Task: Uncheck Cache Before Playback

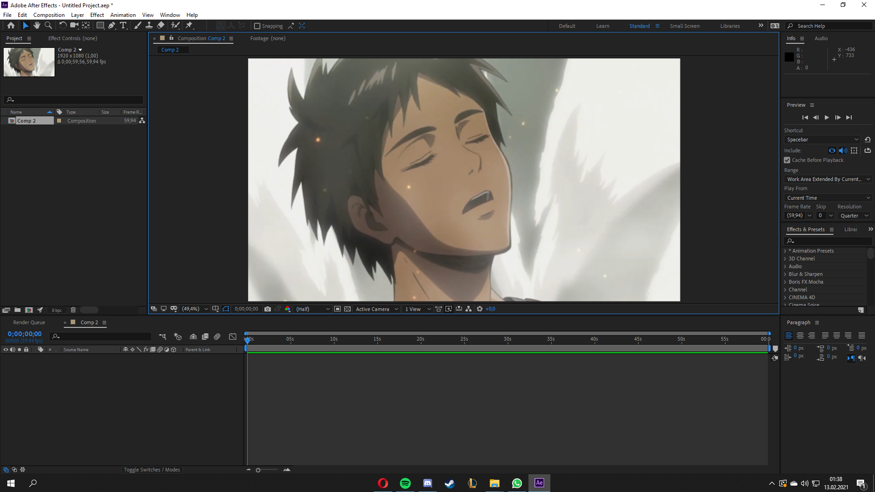Action: 787,160
